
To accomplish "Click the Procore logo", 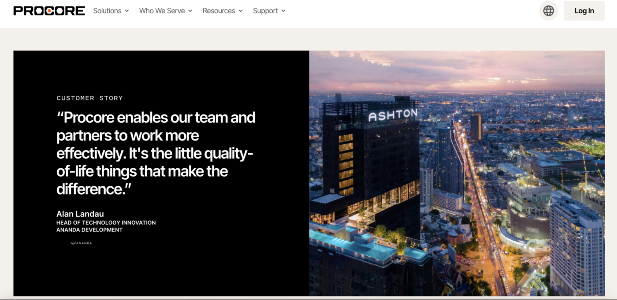I will pyautogui.click(x=49, y=11).
